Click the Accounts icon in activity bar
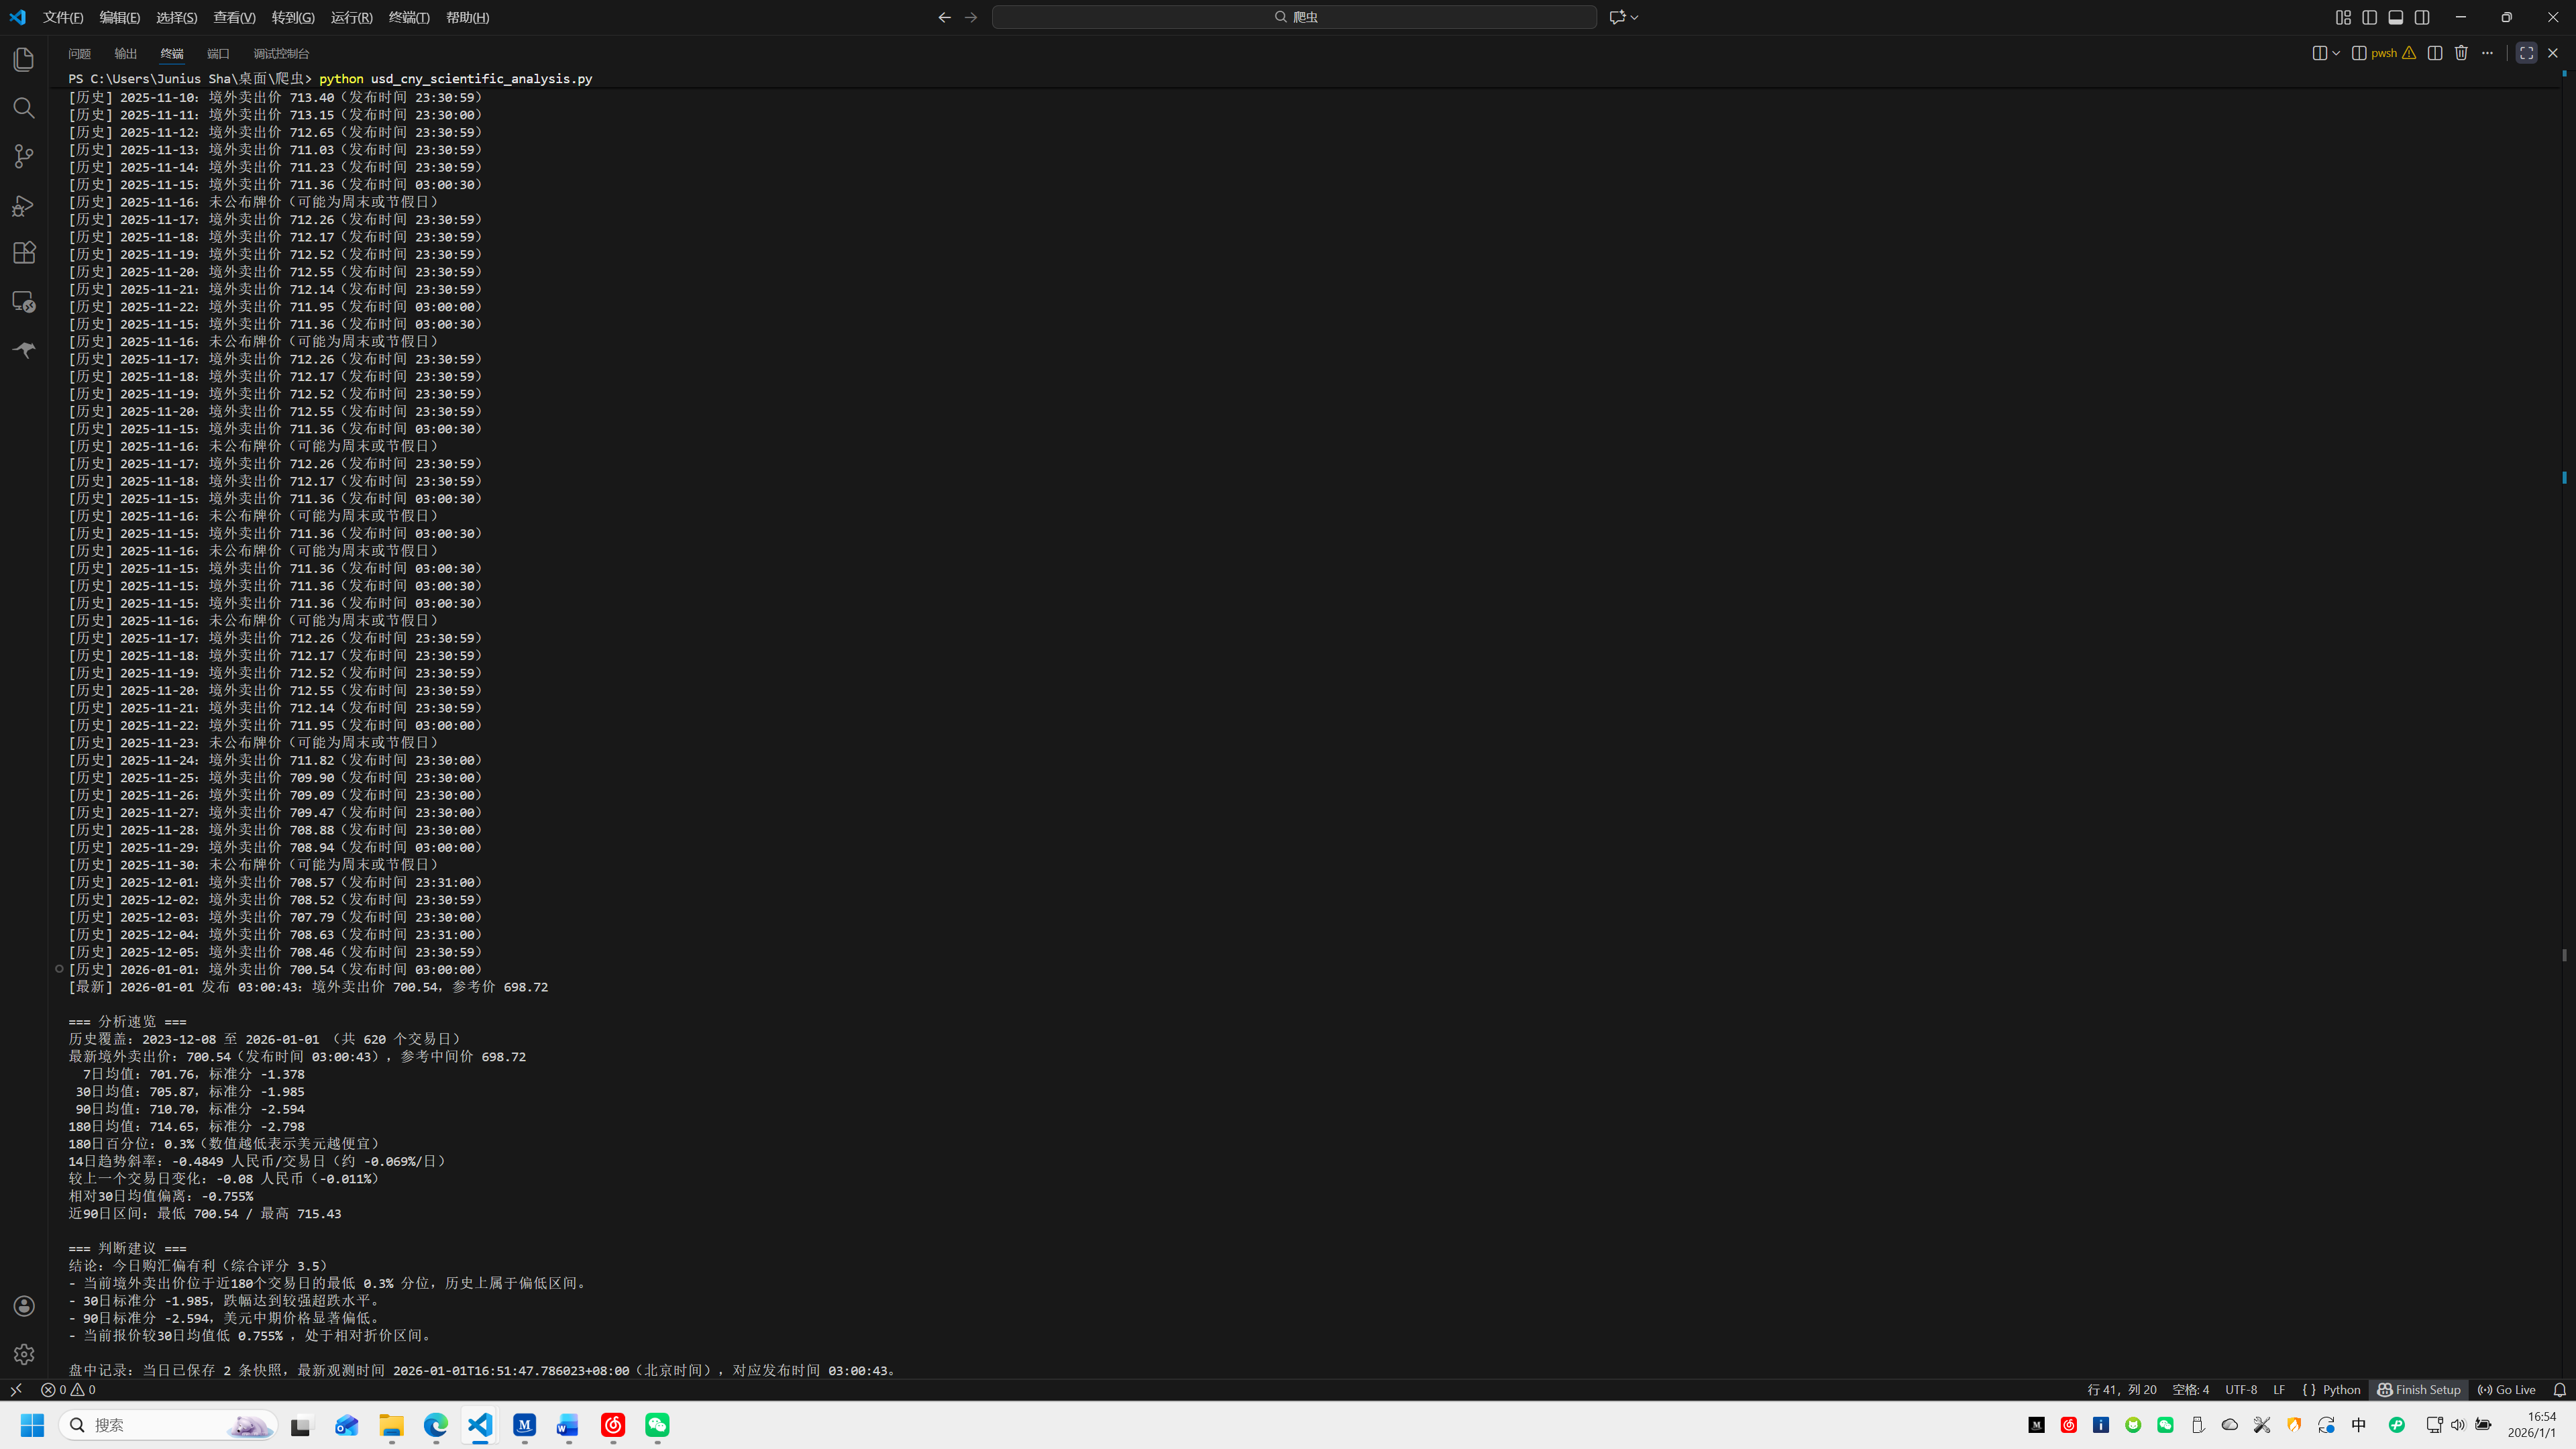 24,1306
